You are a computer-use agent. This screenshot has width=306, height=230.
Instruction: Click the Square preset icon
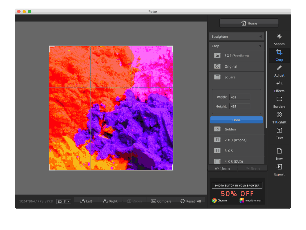(217, 77)
